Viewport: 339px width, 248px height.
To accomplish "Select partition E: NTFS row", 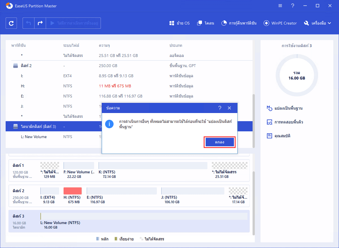I will 129,96.
